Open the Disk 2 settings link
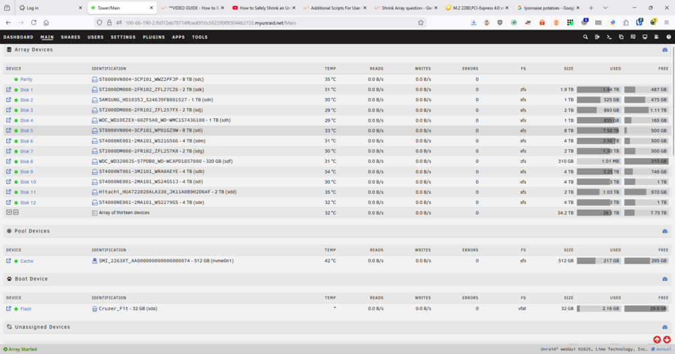This screenshot has width=675, height=354. tap(27, 100)
